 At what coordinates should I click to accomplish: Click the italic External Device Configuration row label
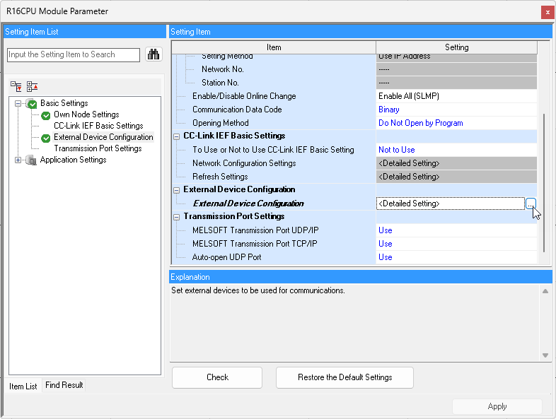point(248,203)
